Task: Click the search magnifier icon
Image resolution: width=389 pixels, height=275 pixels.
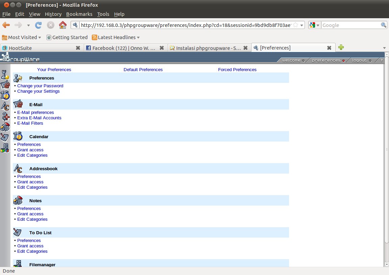Action: pos(383,25)
